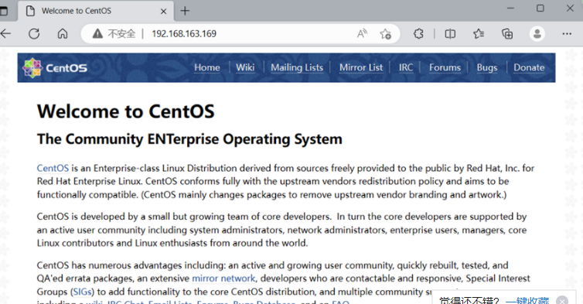Open the Mailing Lists nav link

tap(297, 68)
